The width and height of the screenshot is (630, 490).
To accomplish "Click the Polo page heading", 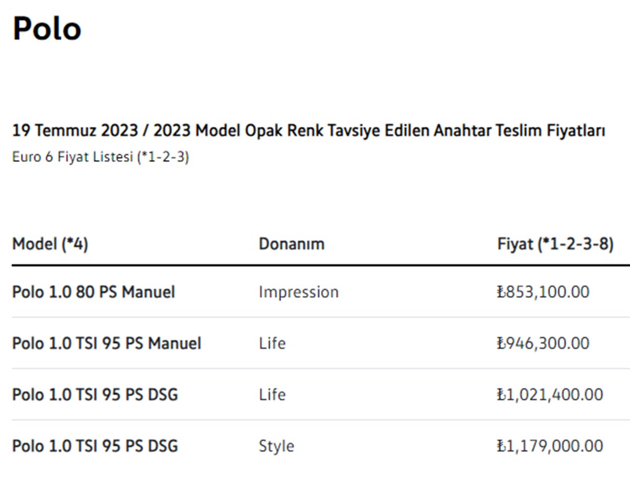I will [x=47, y=28].
